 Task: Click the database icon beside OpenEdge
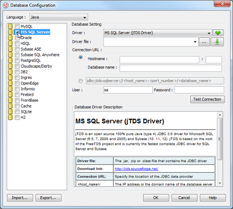click(10, 83)
